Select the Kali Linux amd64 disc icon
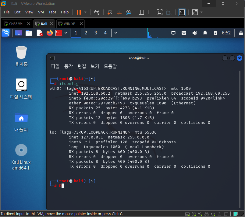Screen dimensions: 245x217 21,157
